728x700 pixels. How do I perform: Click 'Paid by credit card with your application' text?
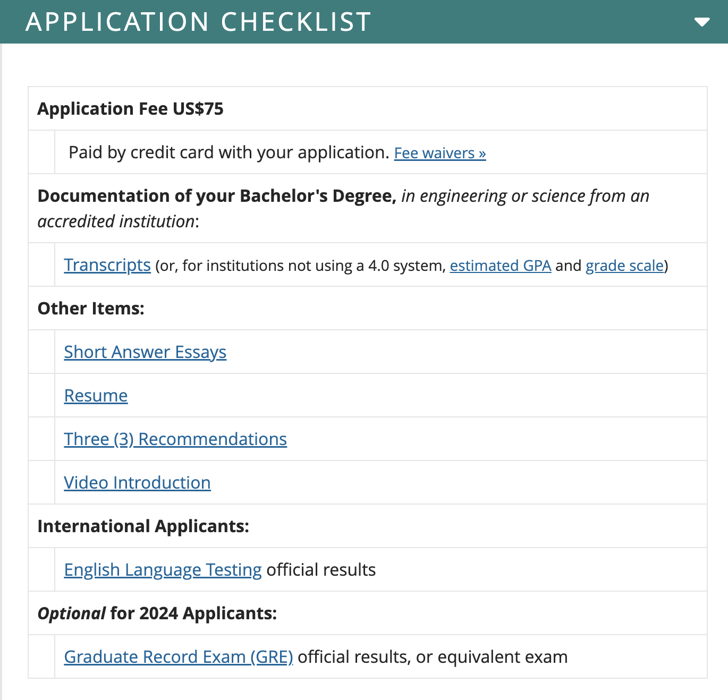tap(229, 152)
